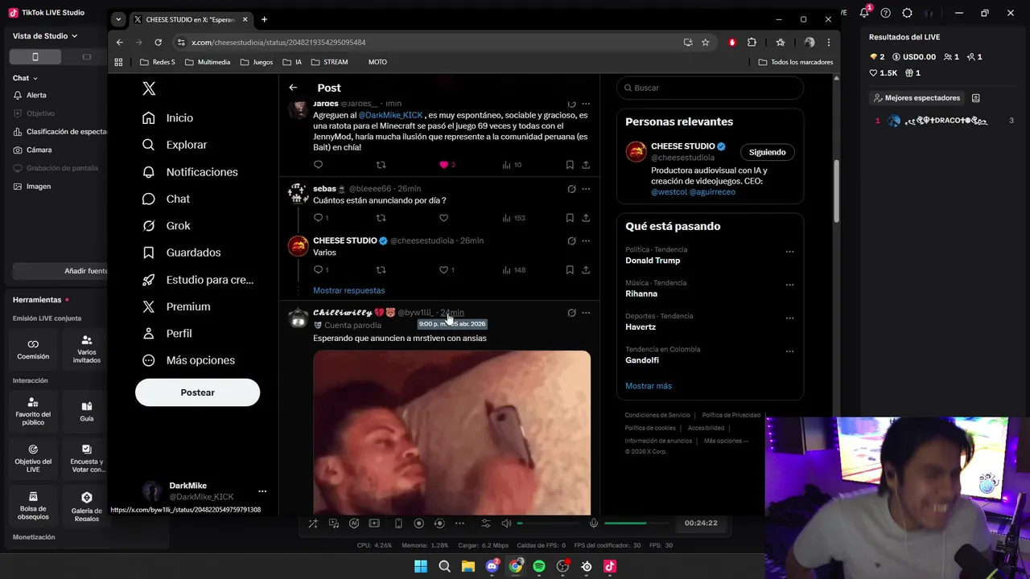This screenshot has height=579, width=1030.
Task: Click the AI tool in Studio bottom toolbar
Action: point(354,524)
